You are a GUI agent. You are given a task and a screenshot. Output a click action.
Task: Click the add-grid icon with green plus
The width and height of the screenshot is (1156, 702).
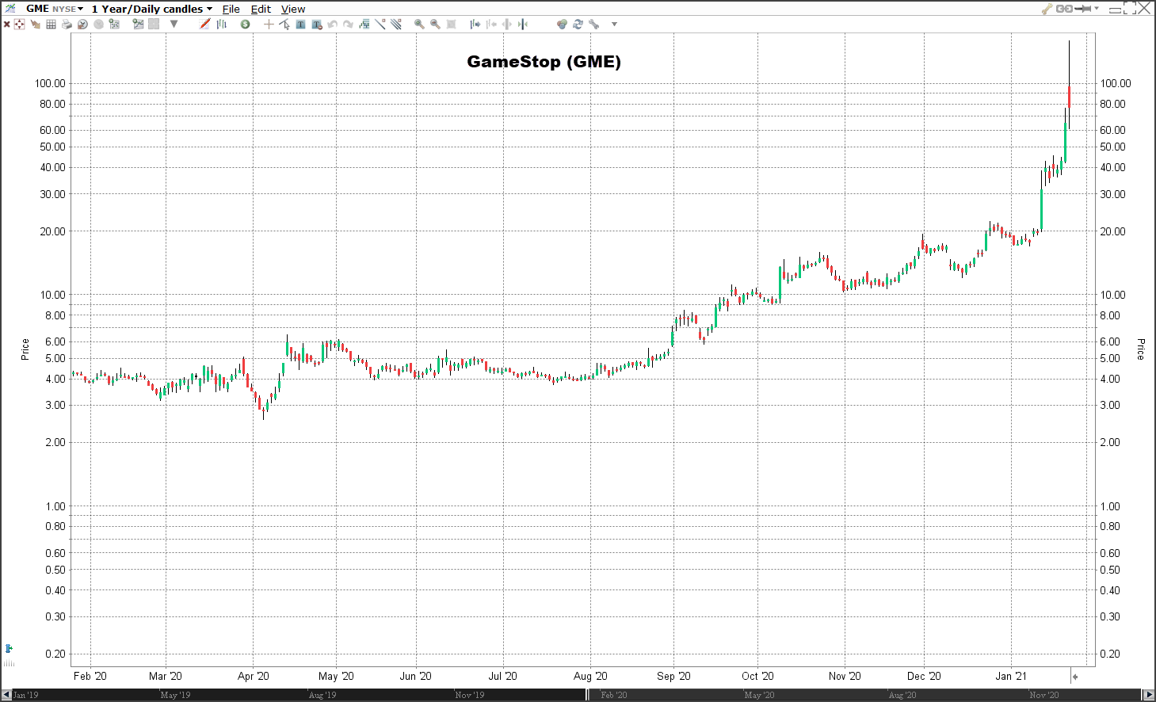point(114,24)
